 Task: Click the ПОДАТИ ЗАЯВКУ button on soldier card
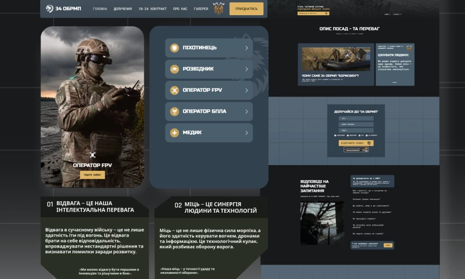pyautogui.click(x=92, y=175)
